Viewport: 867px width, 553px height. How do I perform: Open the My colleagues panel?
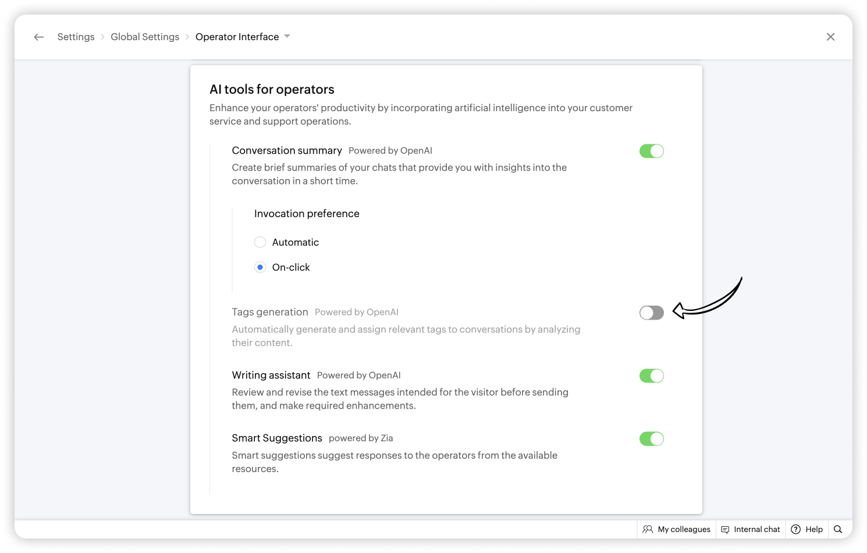[684, 529]
